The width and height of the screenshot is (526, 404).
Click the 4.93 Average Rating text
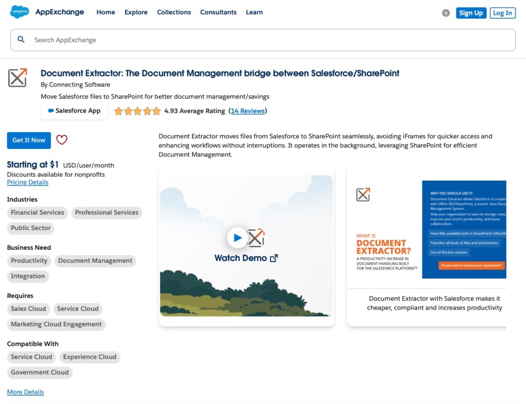pyautogui.click(x=195, y=111)
